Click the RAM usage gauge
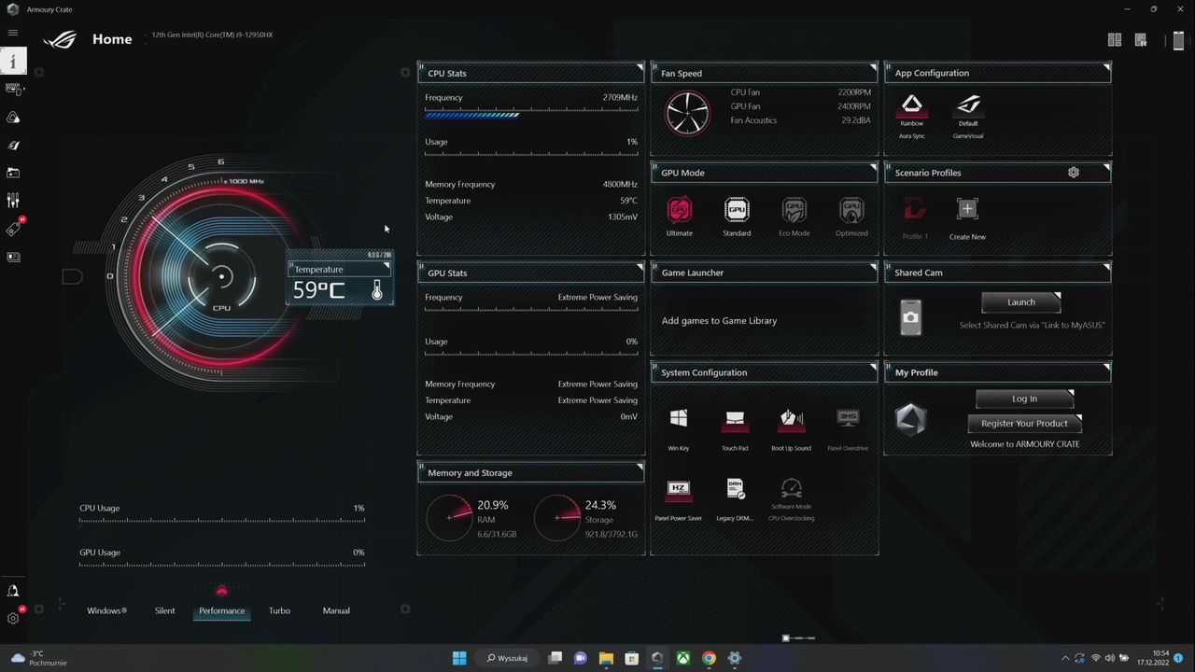This screenshot has width=1195, height=672. 449,517
